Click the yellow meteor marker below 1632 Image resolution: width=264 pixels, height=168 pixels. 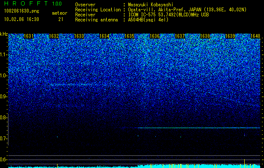pyautogui.click(x=57, y=165)
